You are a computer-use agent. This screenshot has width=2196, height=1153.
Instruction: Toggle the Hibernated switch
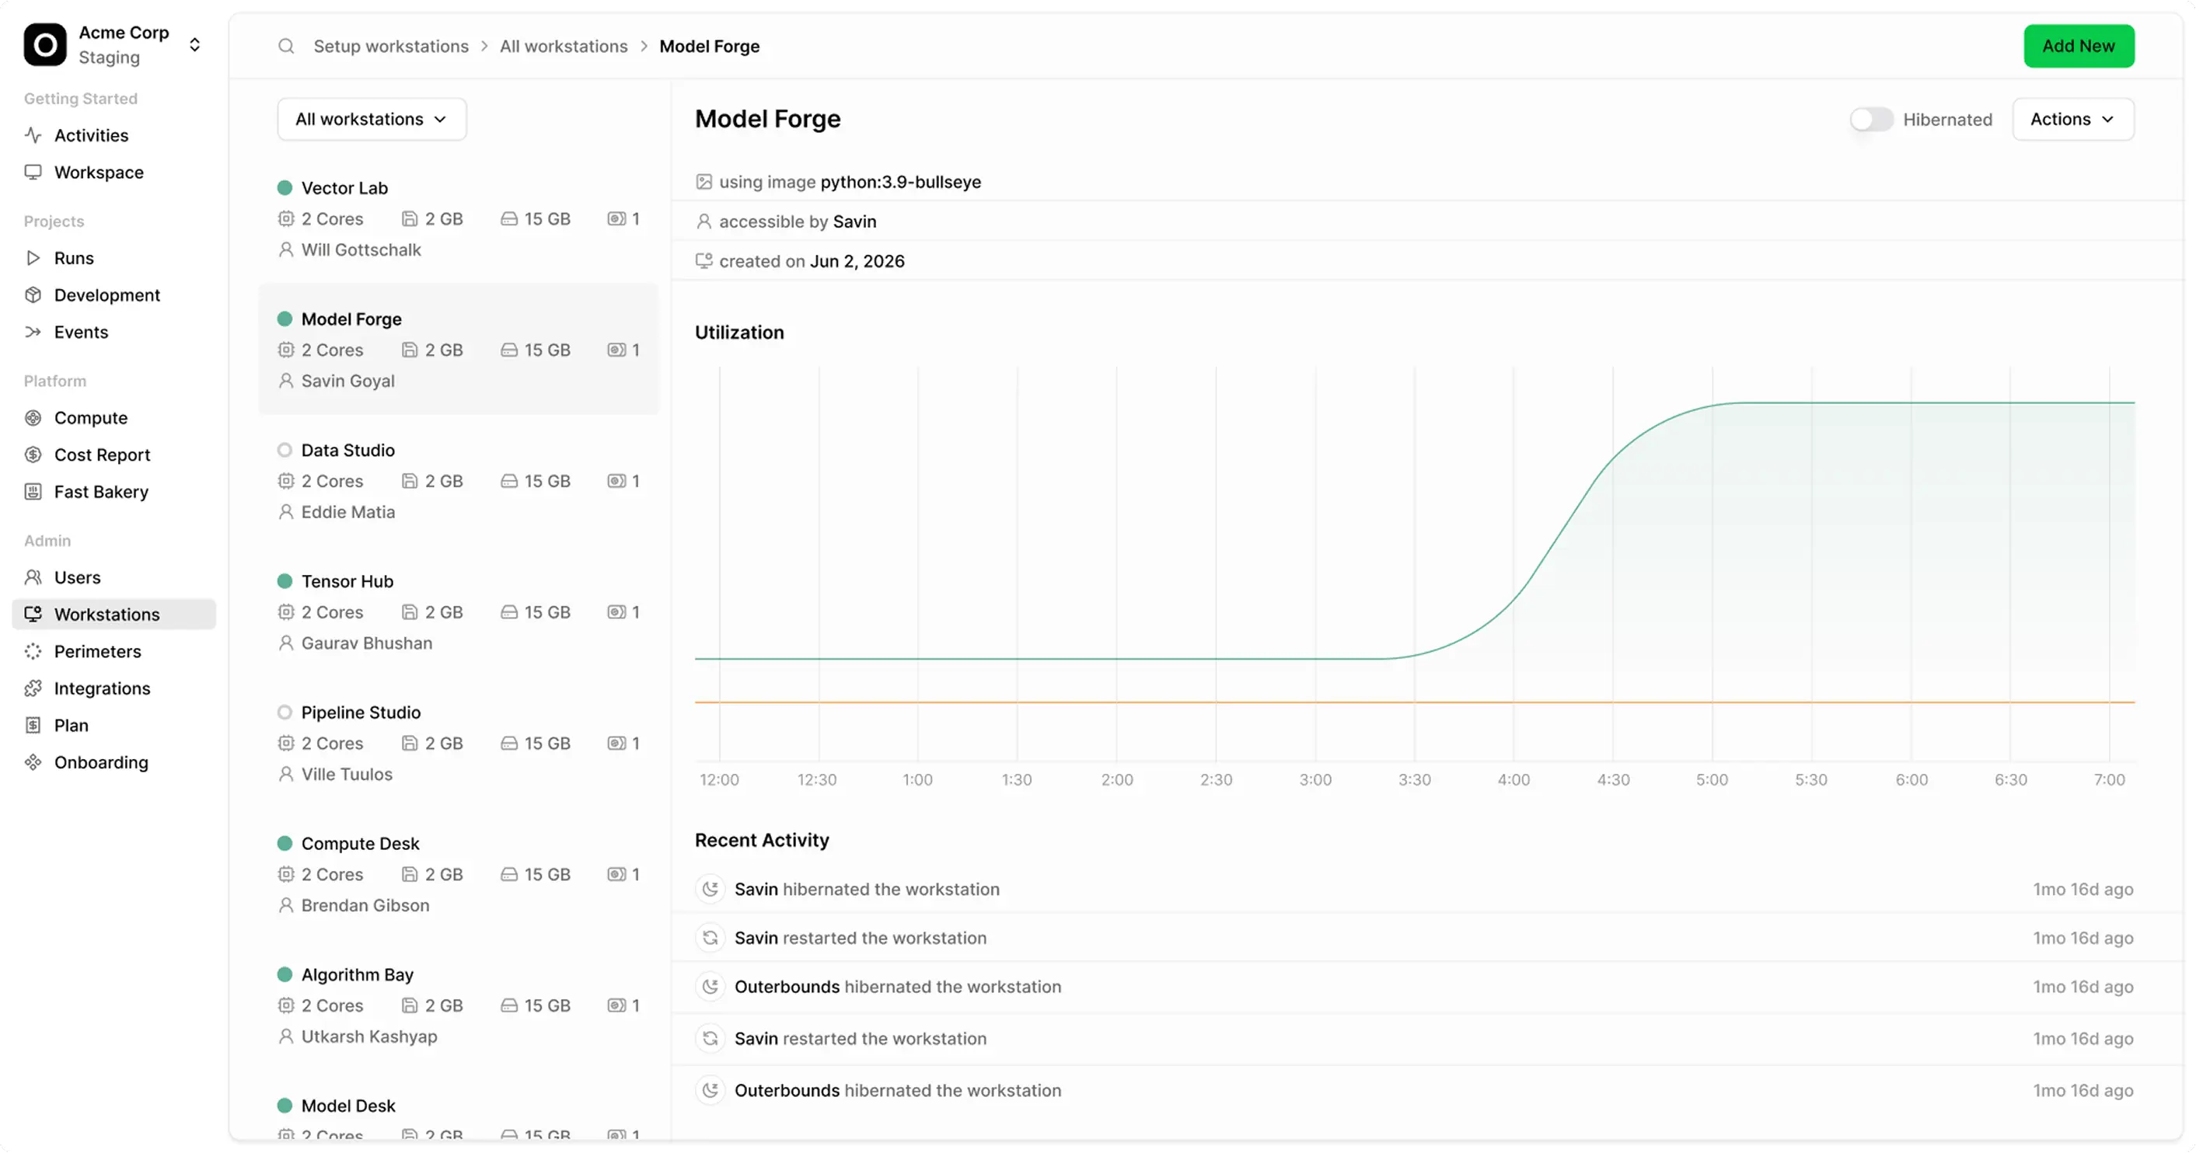point(1871,120)
